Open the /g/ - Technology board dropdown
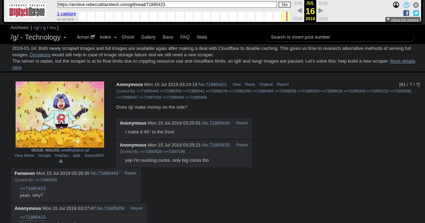This screenshot has width=425, height=223. [38, 37]
